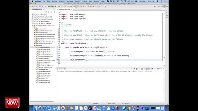Open Package Explorer view menu dots
Image resolution: width=198 pixels, height=111 pixels.
tap(54, 12)
